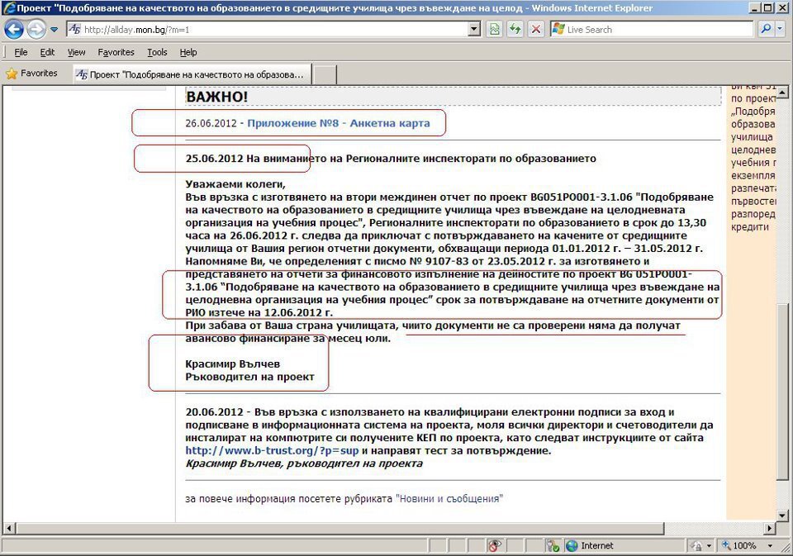Screen dimensions: 793x556
Task: Click the ВАЖНО! section heading
Action: [217, 97]
